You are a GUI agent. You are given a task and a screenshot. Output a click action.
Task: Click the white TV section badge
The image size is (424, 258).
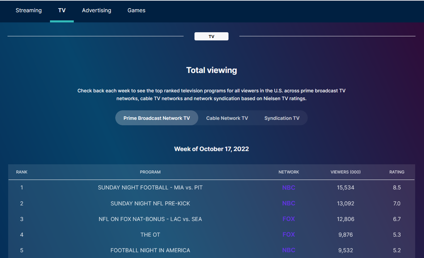[x=211, y=36]
